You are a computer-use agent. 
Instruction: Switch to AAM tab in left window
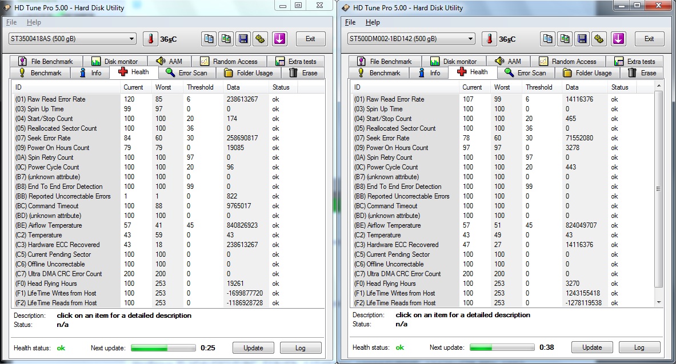click(x=169, y=62)
